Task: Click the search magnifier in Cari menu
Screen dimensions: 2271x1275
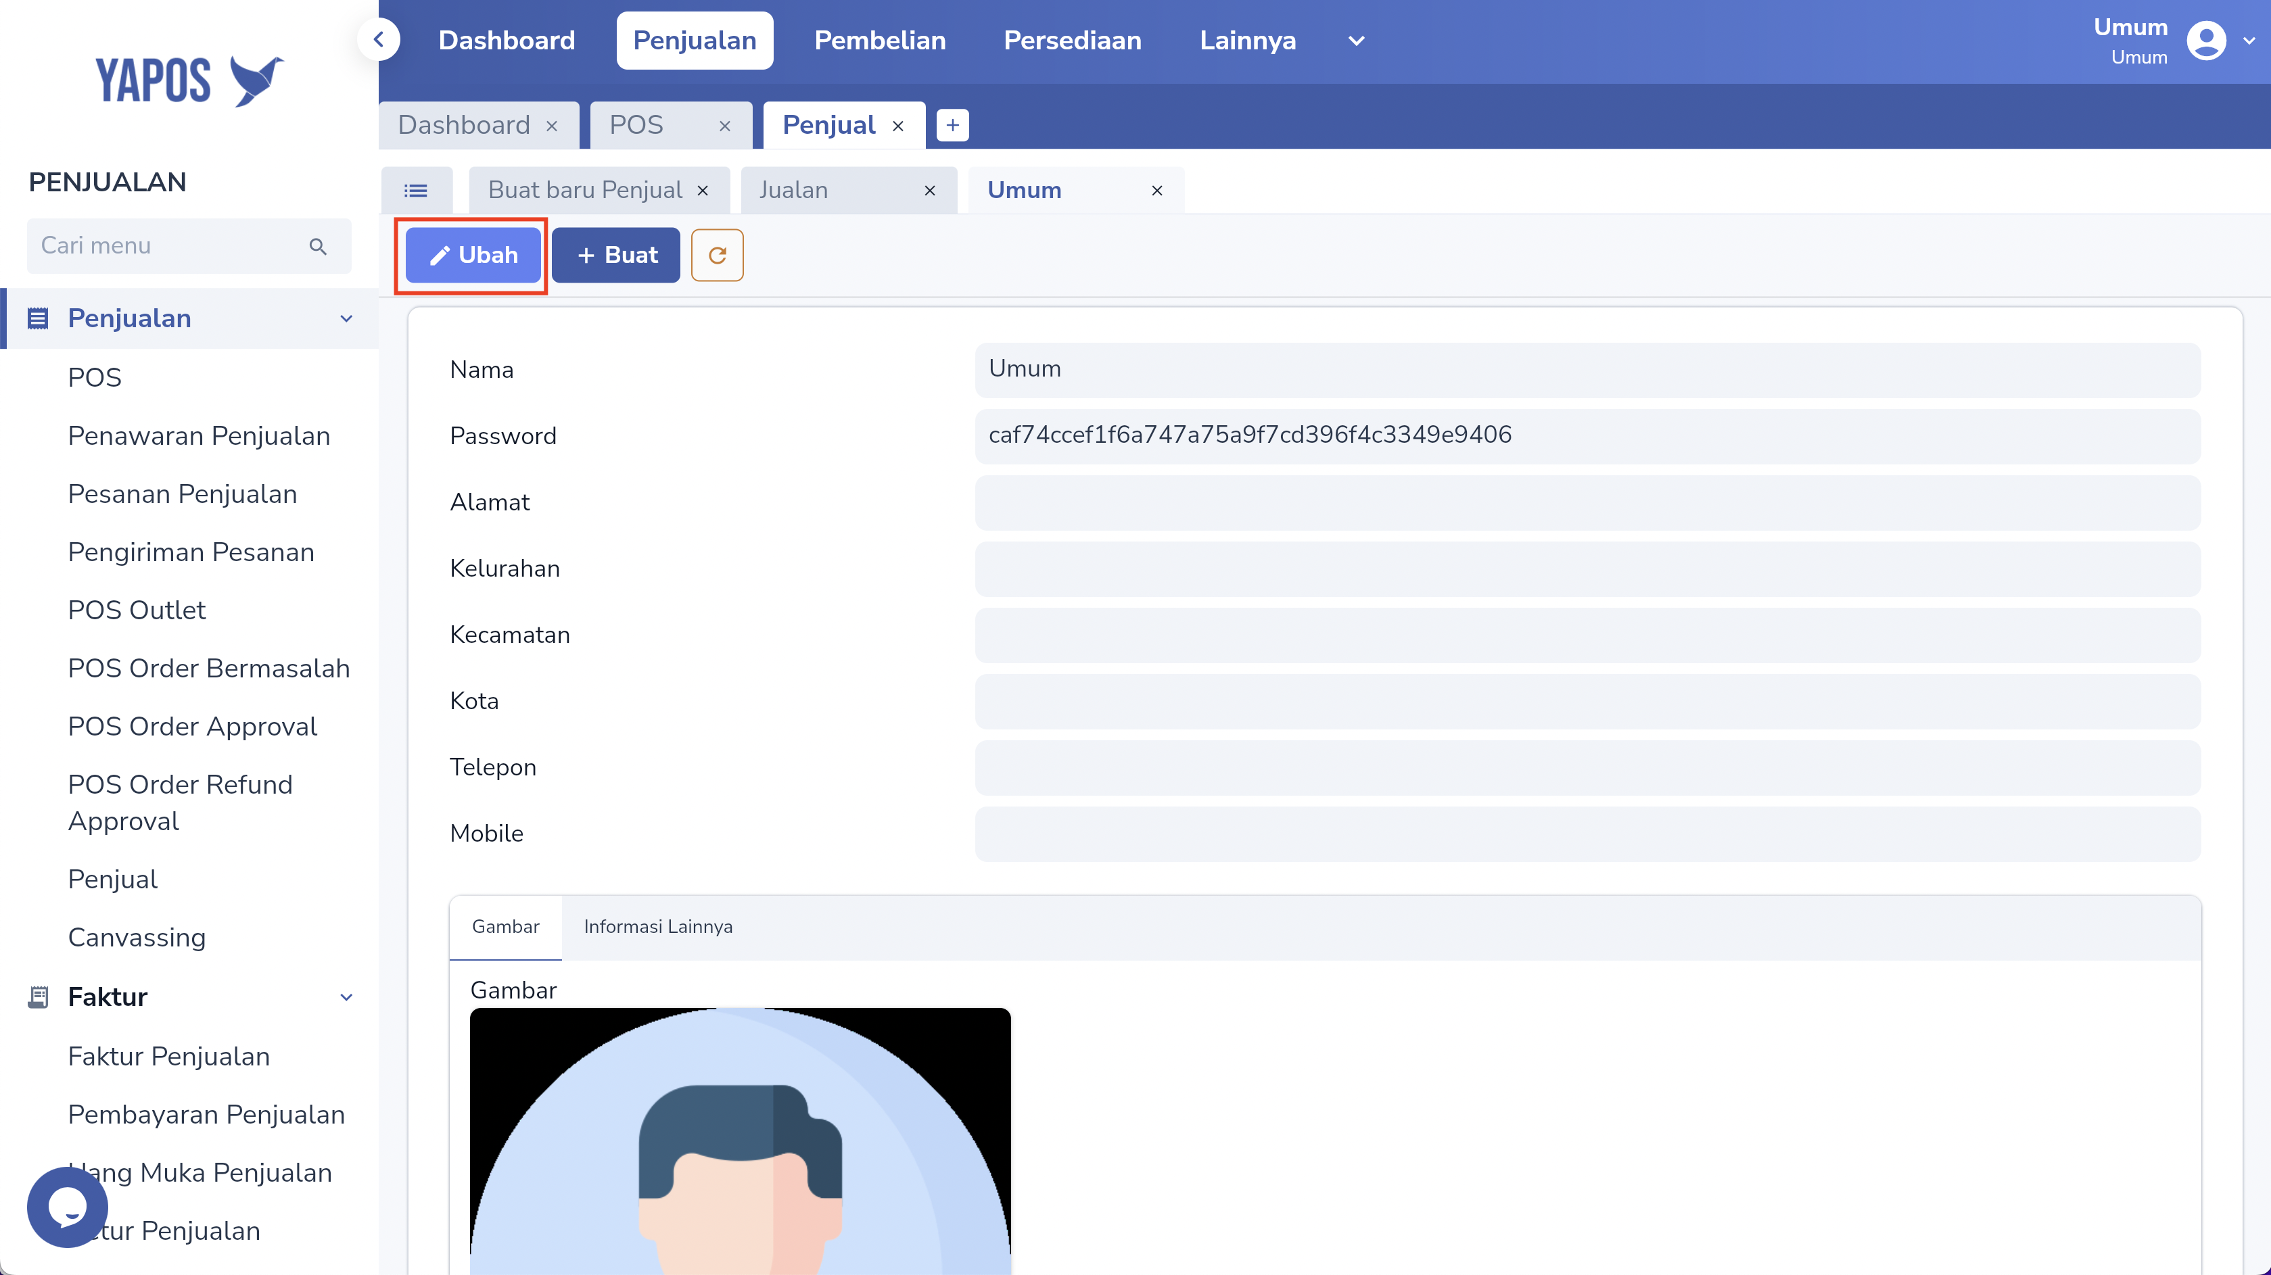Action: pos(319,247)
